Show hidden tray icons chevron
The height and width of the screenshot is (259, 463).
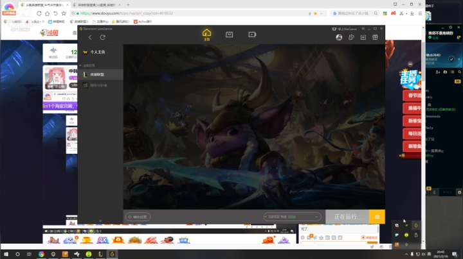click(406, 254)
